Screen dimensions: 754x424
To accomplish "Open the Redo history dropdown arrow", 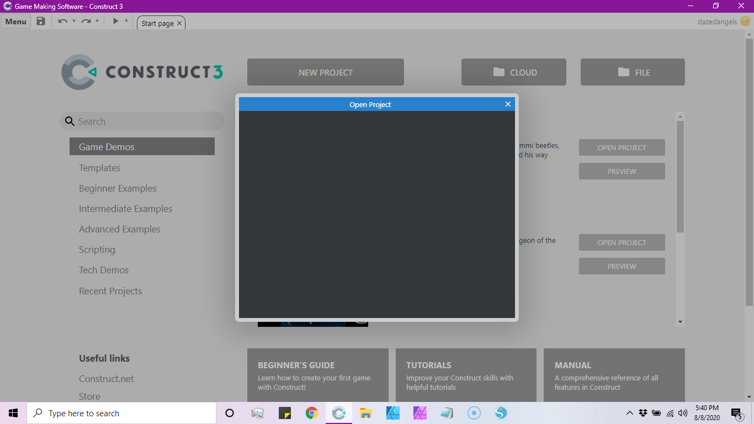I will [x=97, y=22].
